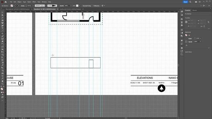The image size is (212, 119).
Task: Open the Color Guide panel icon
Action: coord(182,15)
